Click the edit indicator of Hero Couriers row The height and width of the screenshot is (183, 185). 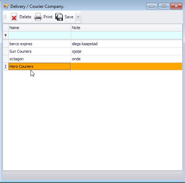tap(6, 66)
